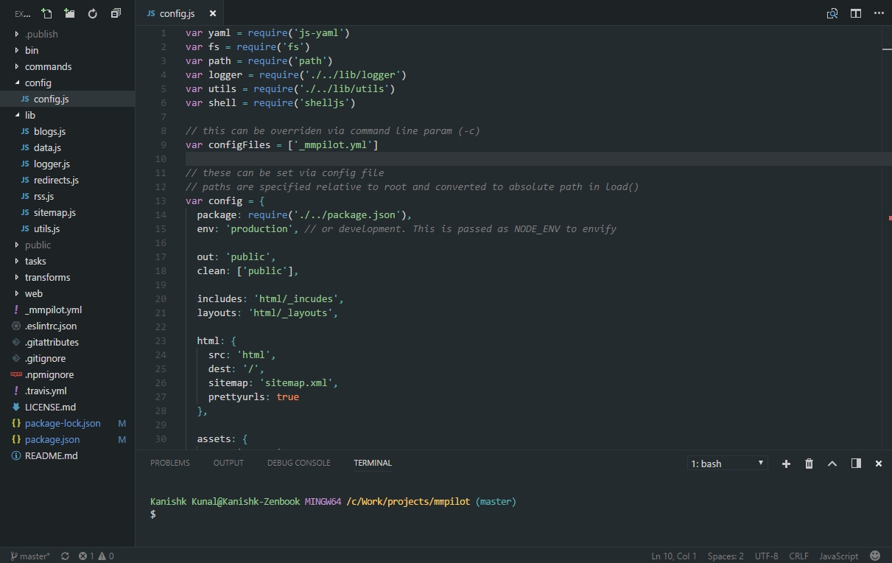Send feedback via the smiley status icon

coord(874,556)
